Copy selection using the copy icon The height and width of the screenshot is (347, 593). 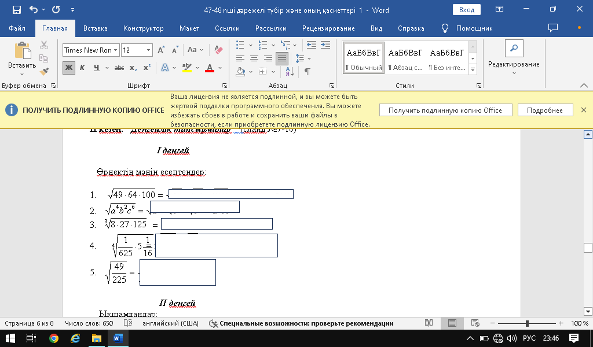44,58
